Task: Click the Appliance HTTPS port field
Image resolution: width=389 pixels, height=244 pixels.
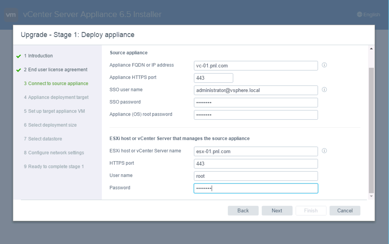Action: point(213,78)
